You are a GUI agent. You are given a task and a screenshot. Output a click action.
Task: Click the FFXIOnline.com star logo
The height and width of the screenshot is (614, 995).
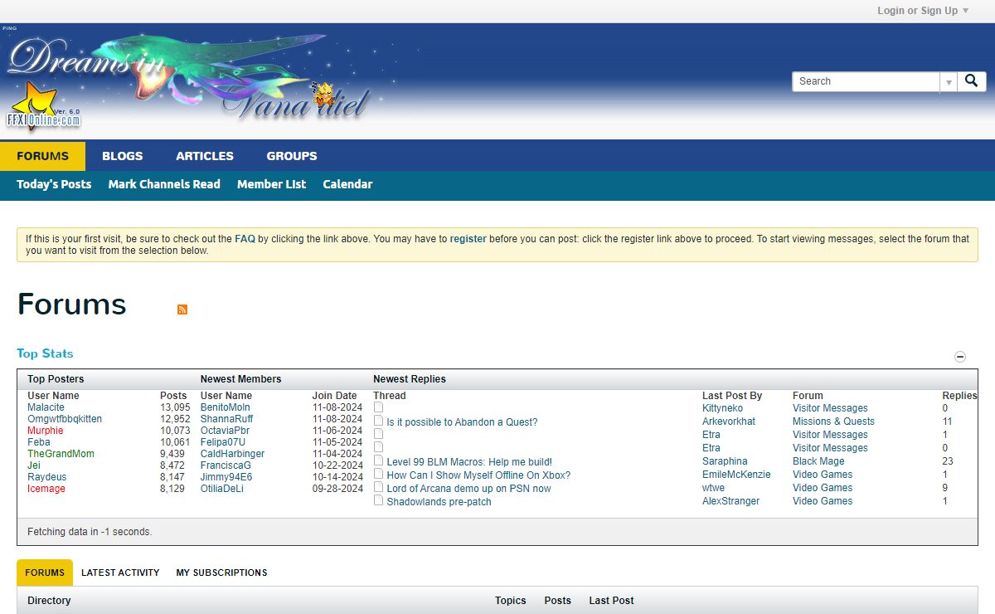tap(43, 108)
